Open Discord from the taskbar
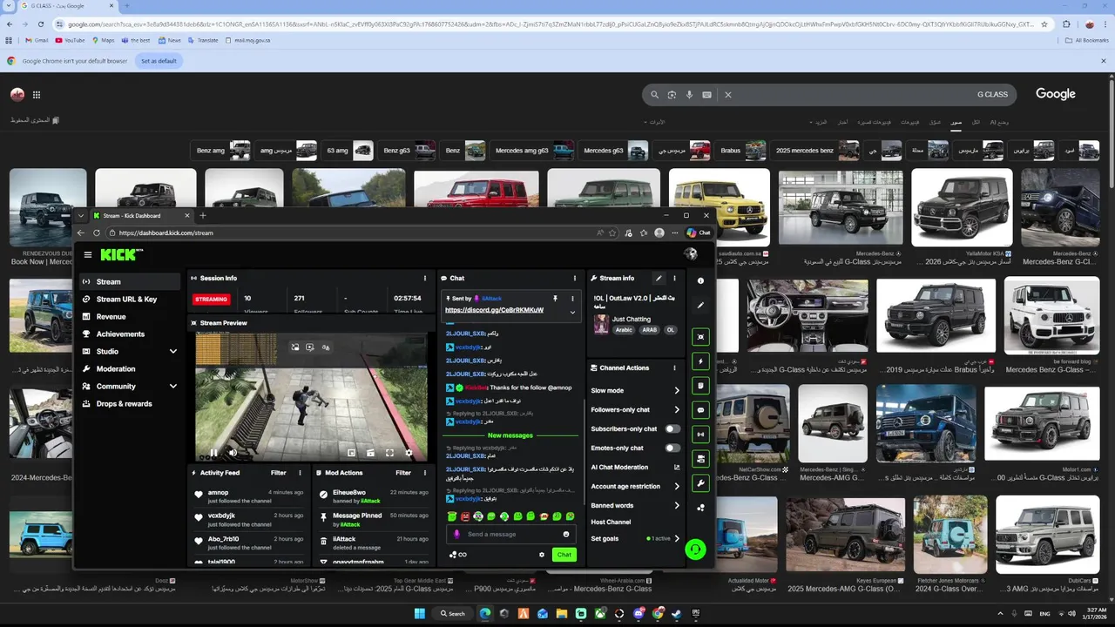The height and width of the screenshot is (627, 1115). [639, 613]
